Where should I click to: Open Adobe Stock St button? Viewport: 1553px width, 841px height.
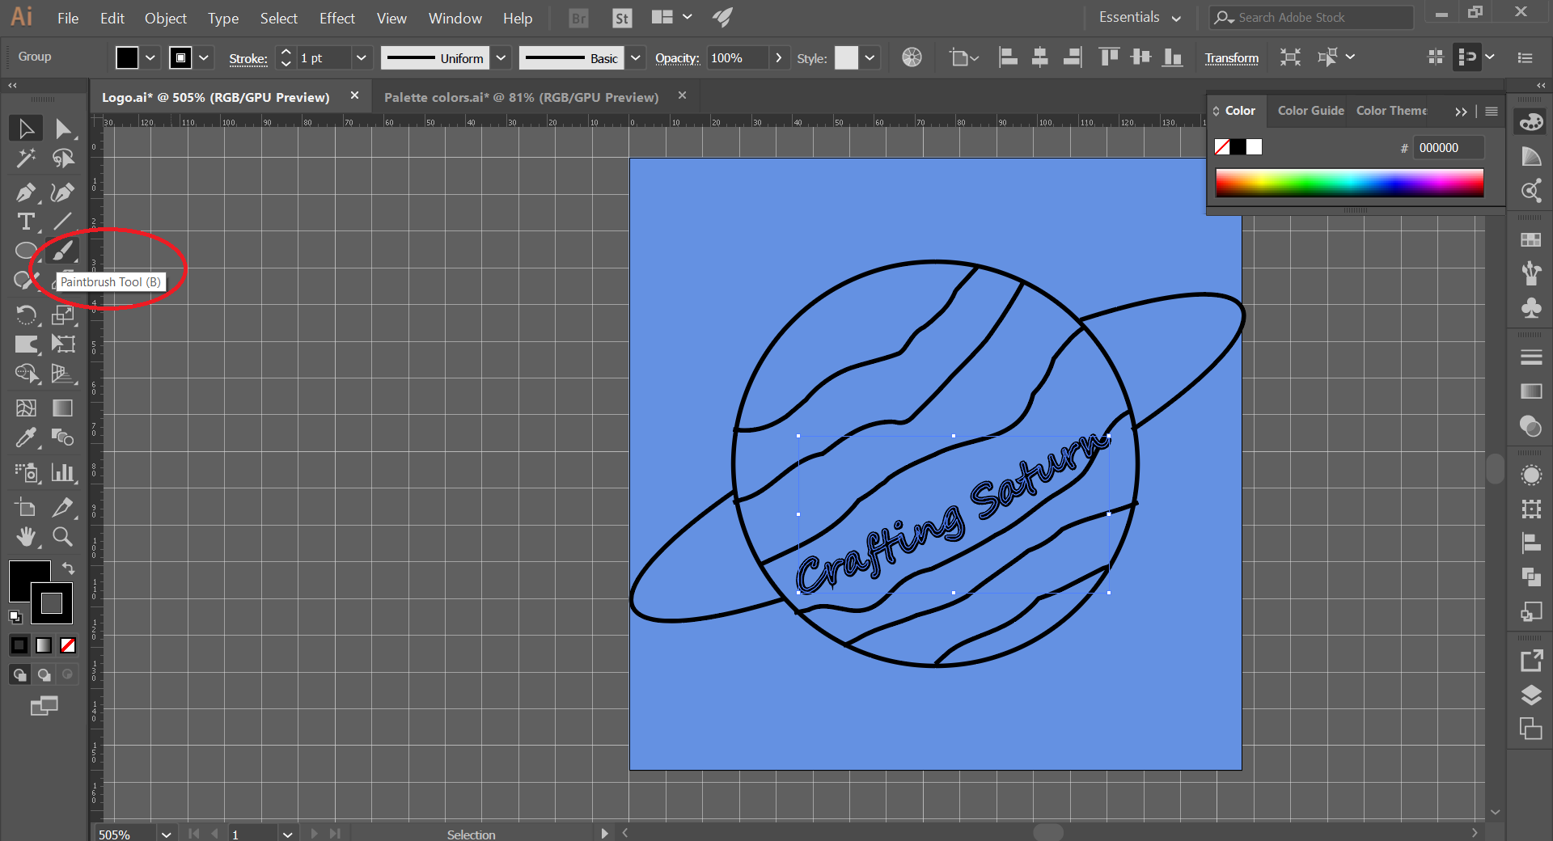click(x=622, y=18)
